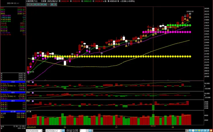Click the horizontal chart scrollbar track
Viewport: 213px width, 132px height.
(x=139, y=131)
